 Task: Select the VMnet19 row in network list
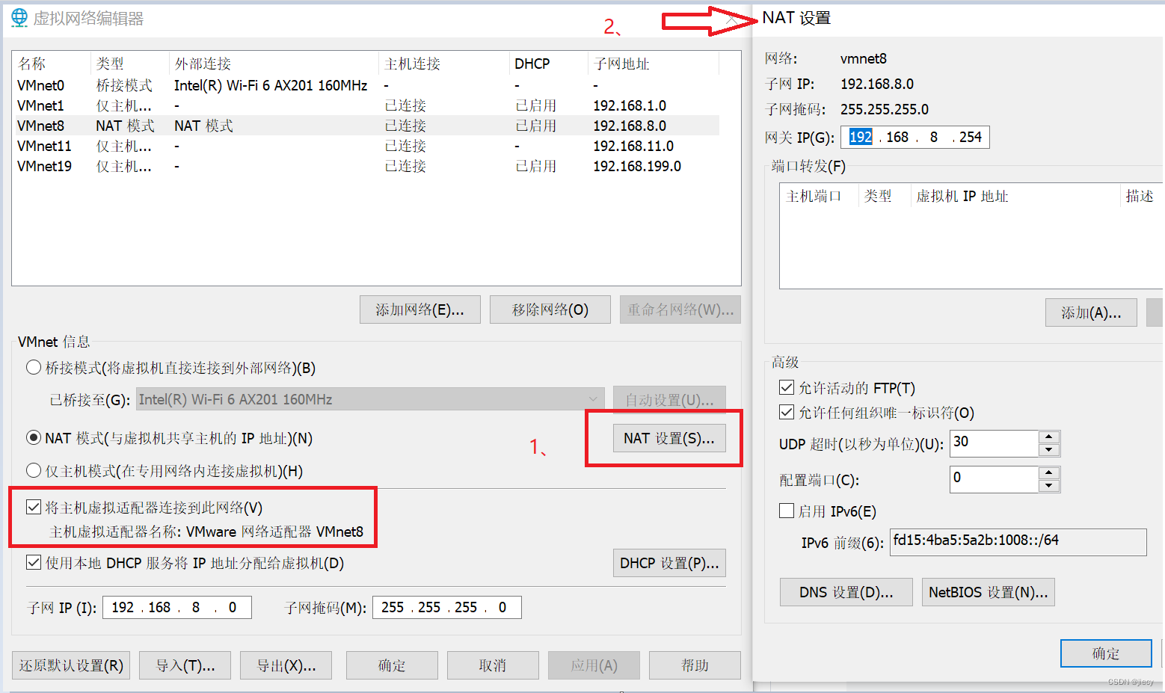[366, 166]
